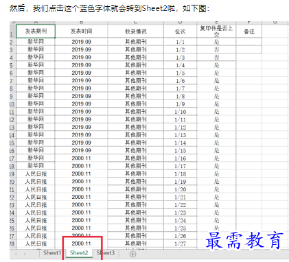Select the cell with 1/9
The image size is (289, 262).
click(180, 104)
